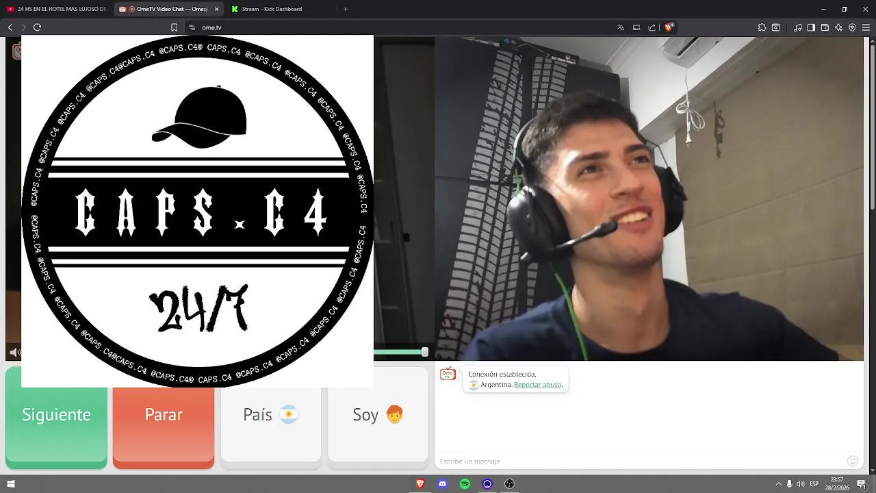Open the music note playlist icon in toolbar

tap(798, 27)
